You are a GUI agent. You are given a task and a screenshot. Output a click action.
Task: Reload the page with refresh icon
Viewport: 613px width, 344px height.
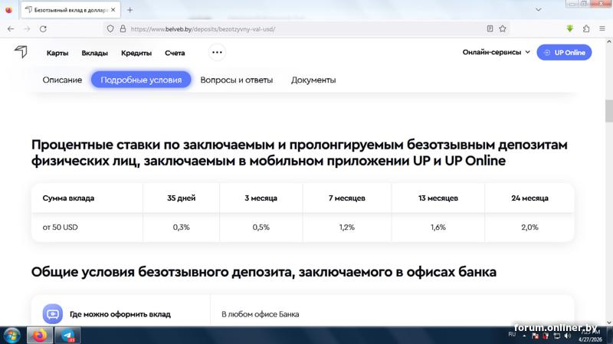coord(43,29)
